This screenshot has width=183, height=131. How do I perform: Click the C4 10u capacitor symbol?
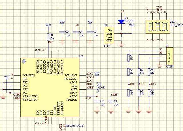tap(76, 32)
